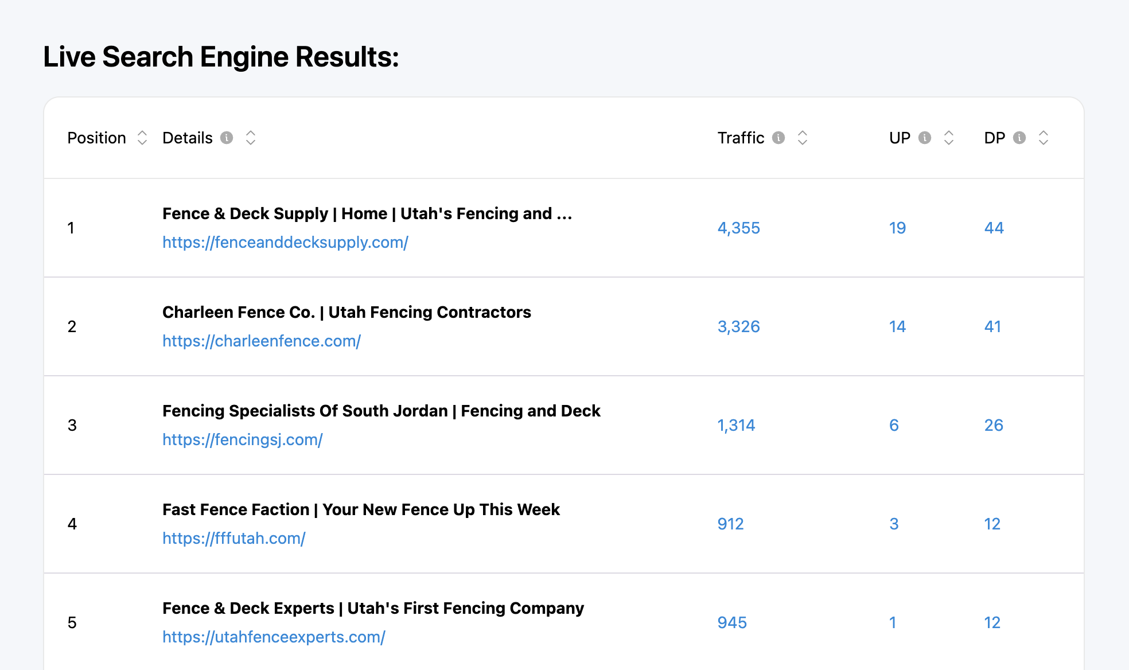
Task: Open the utahfenceexperts.com link
Action: (x=274, y=637)
